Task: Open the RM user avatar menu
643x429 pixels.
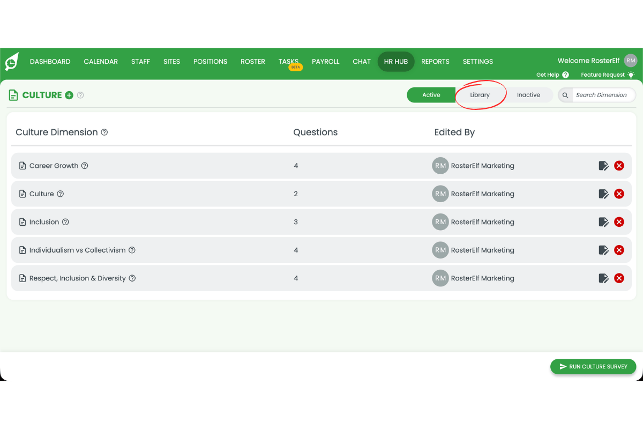Action: pos(631,61)
